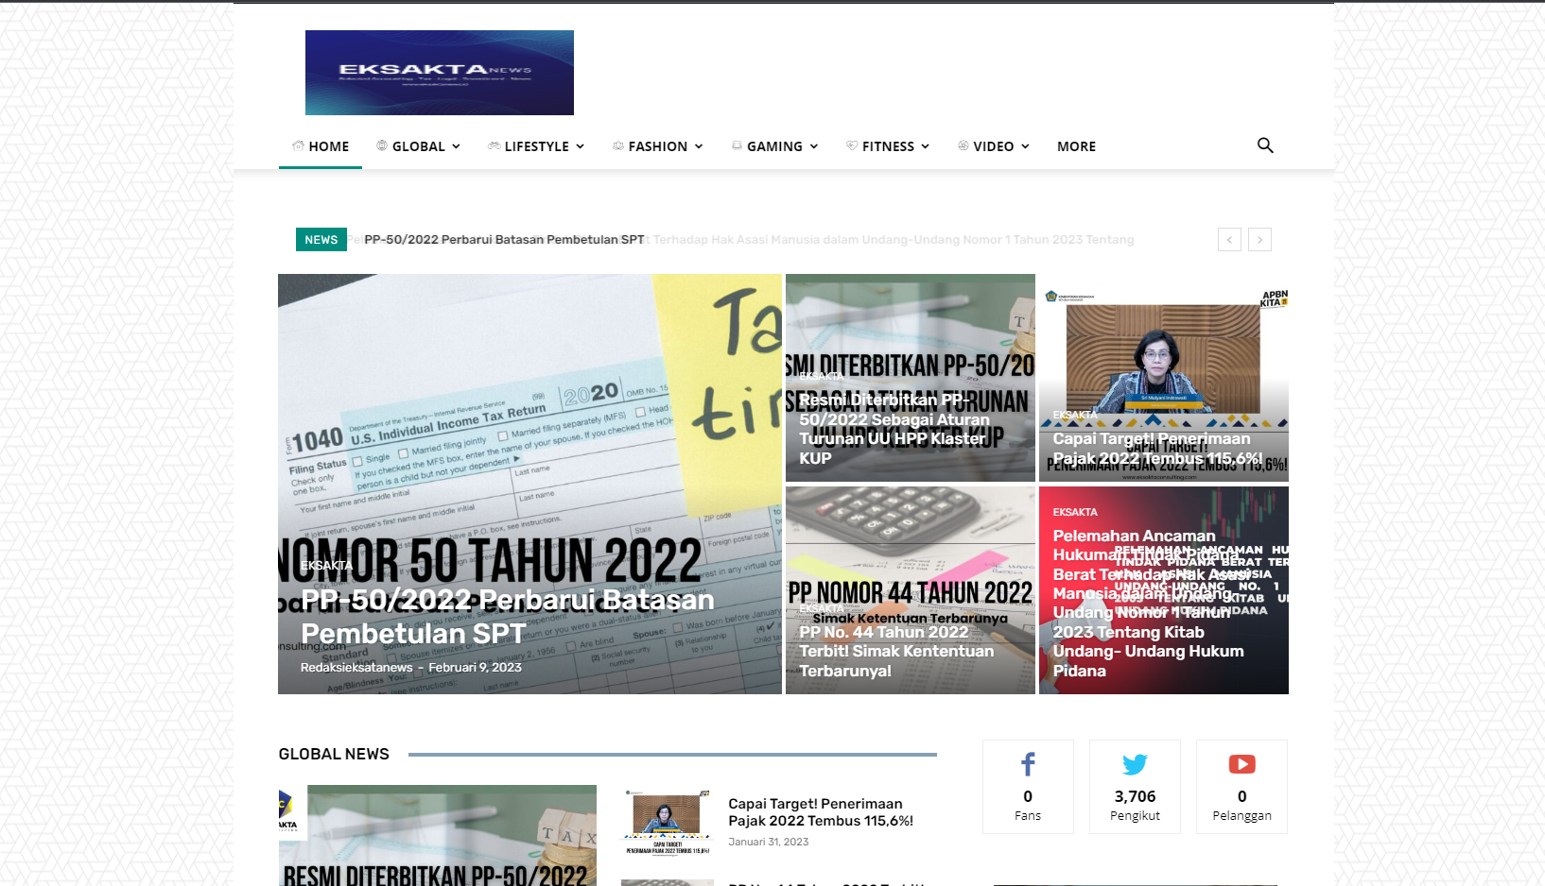The height and width of the screenshot is (886, 1545).
Task: Click the Pelanggan label under YouTube
Action: (x=1241, y=816)
